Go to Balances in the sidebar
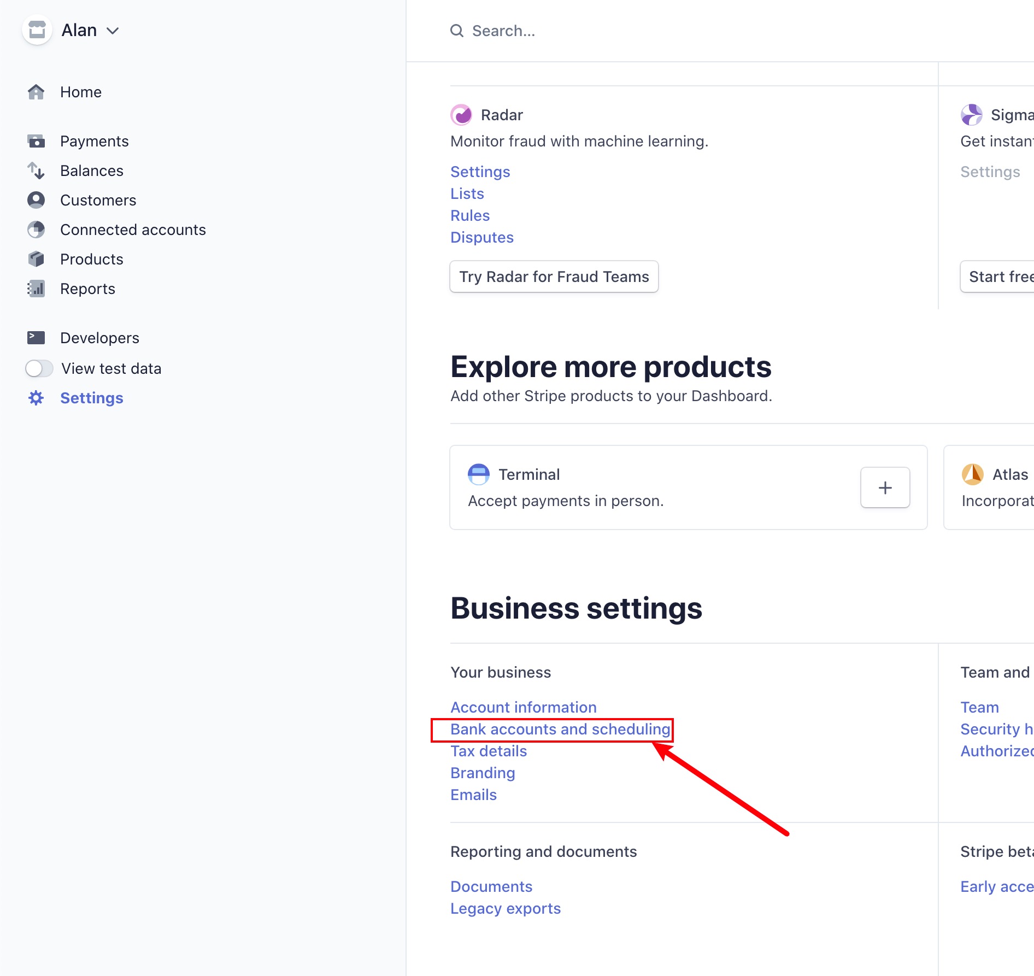The height and width of the screenshot is (976, 1034). [x=92, y=170]
